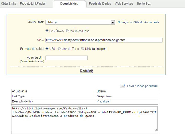Go to the Feeds de Dados tab
This screenshot has height=136, width=185.
tap(100, 4)
